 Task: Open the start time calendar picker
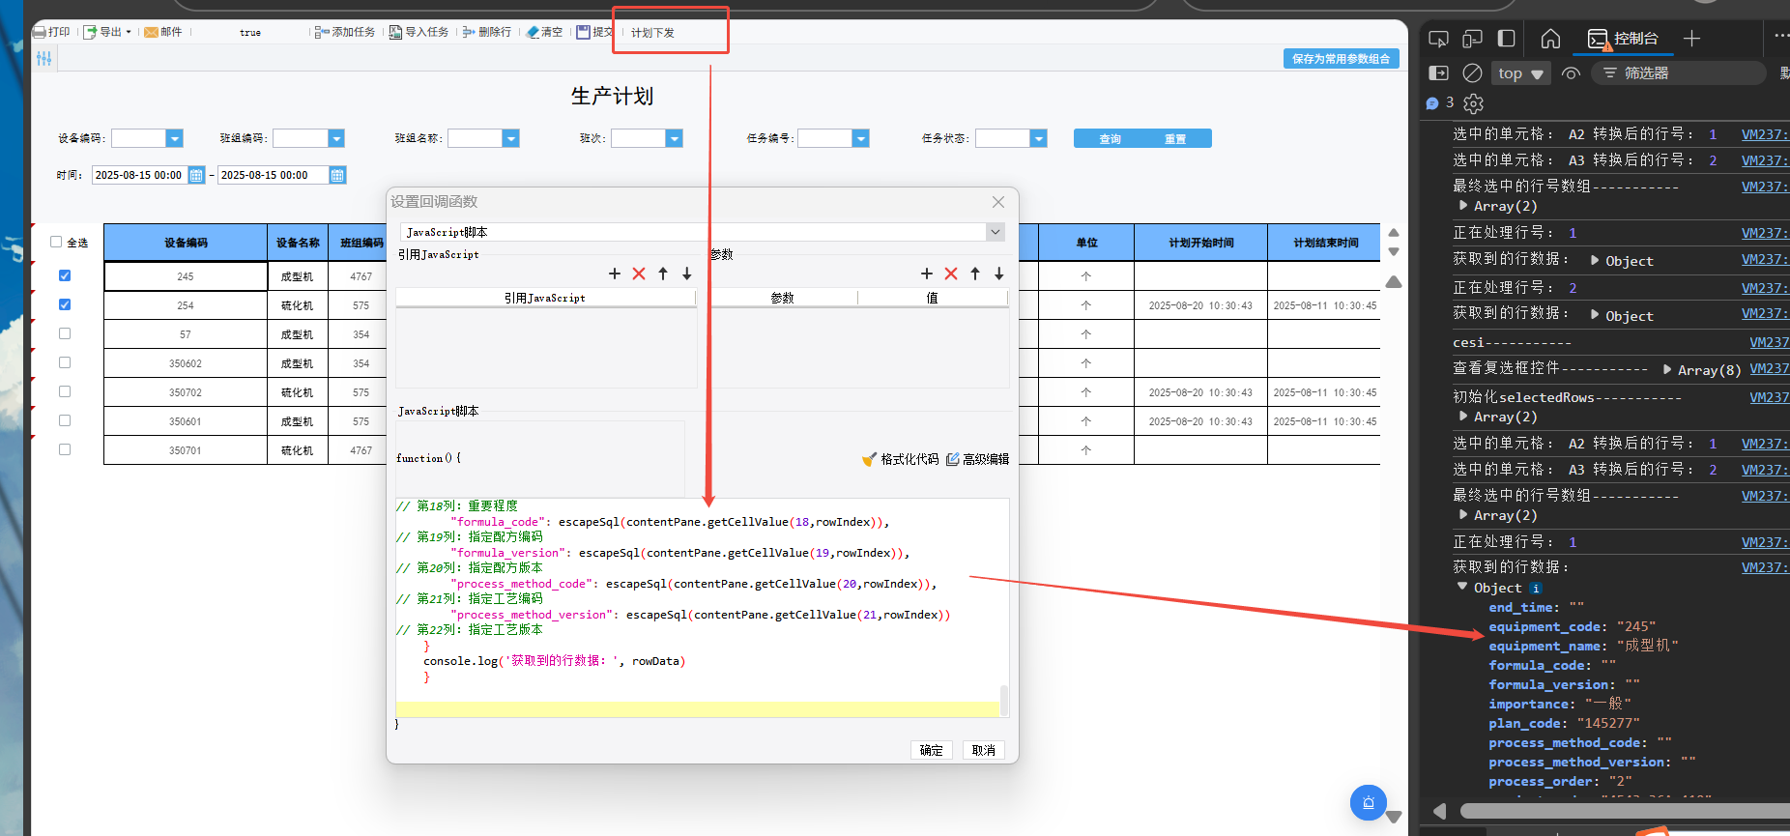point(196,176)
